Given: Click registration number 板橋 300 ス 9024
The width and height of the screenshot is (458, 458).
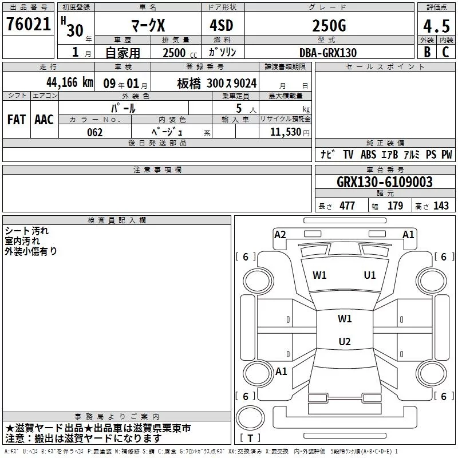Looking at the screenshot, I should coord(217,84).
